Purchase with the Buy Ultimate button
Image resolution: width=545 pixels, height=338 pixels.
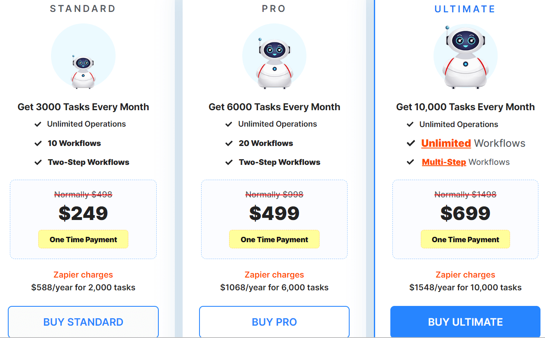(465, 322)
